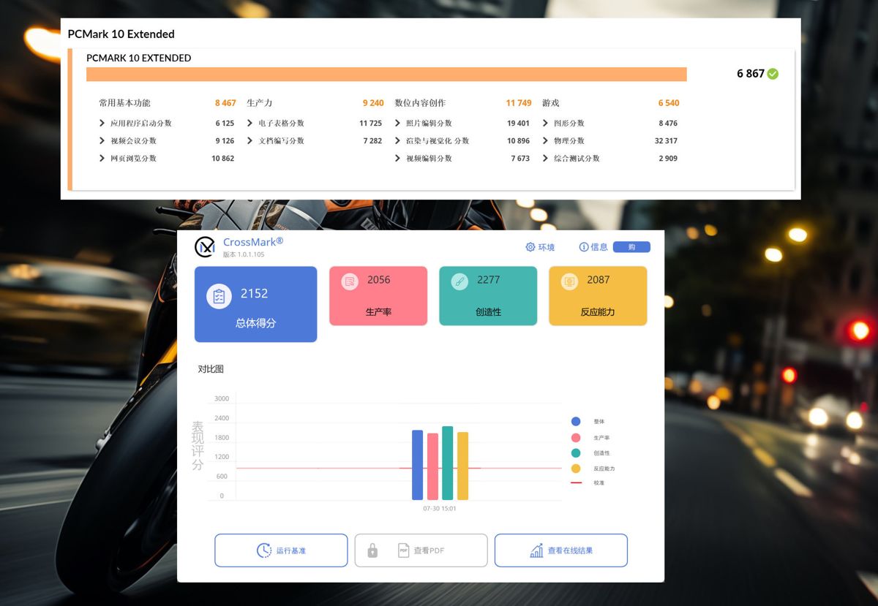Expand 照片编辑分数 row
The image size is (878, 606).
click(398, 124)
